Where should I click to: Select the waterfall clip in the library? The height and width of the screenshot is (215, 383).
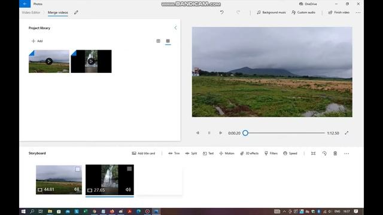click(x=91, y=62)
